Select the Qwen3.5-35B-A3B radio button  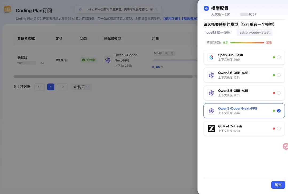pyautogui.click(x=279, y=93)
